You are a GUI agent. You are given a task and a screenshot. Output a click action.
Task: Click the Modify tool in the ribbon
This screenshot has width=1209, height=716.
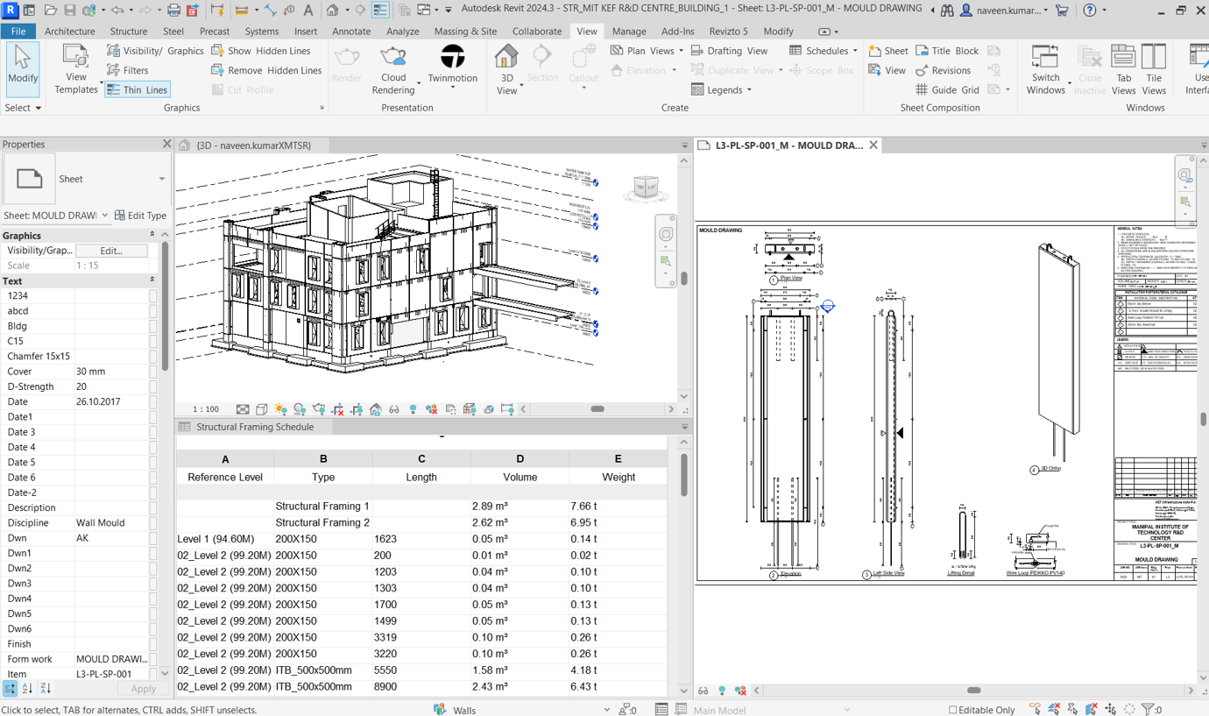22,67
